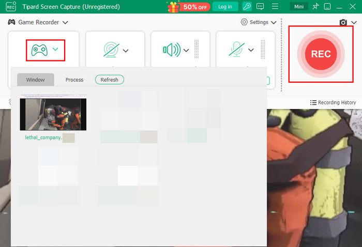The image size is (362, 247).
Task: Click the Log in button
Action: (x=225, y=7)
